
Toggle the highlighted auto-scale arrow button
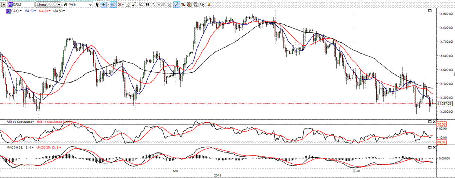click(176, 5)
